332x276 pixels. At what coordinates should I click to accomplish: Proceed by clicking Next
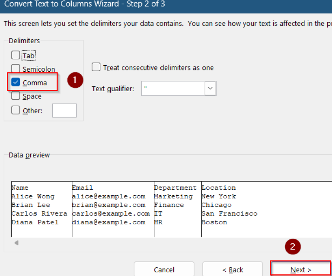(301, 270)
